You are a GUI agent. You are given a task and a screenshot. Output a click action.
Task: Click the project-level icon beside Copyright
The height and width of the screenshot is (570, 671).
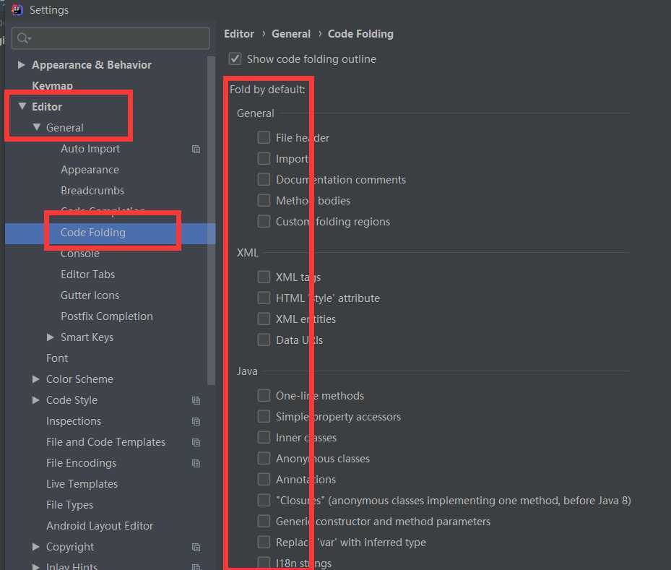196,547
